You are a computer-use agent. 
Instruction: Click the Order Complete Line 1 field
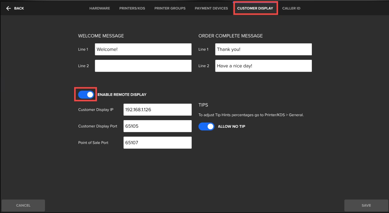[263, 49]
